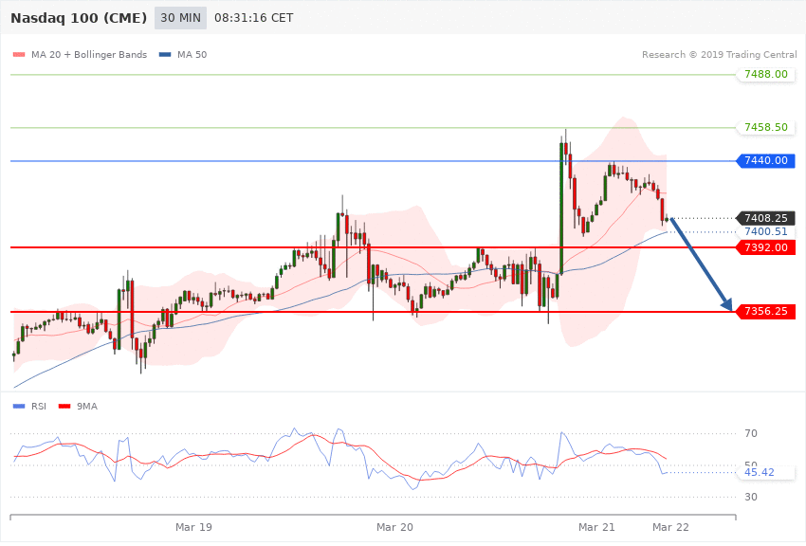
Task: Click the 08:31:16 CET timestamp
Action: [x=253, y=18]
